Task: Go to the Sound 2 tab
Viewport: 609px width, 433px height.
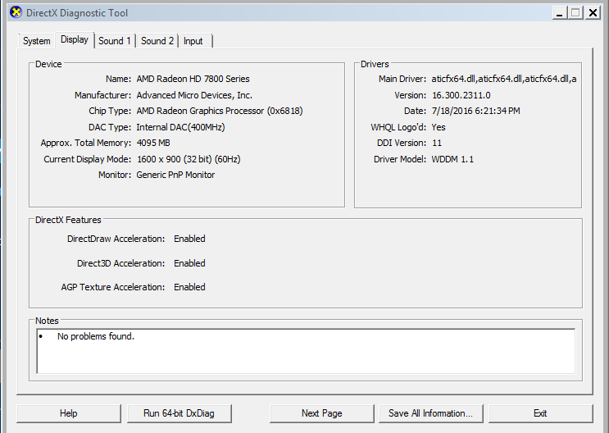Action: click(157, 41)
